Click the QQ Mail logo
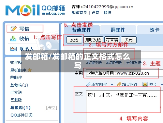This screenshot has height=123, width=163. (x=35, y=10)
